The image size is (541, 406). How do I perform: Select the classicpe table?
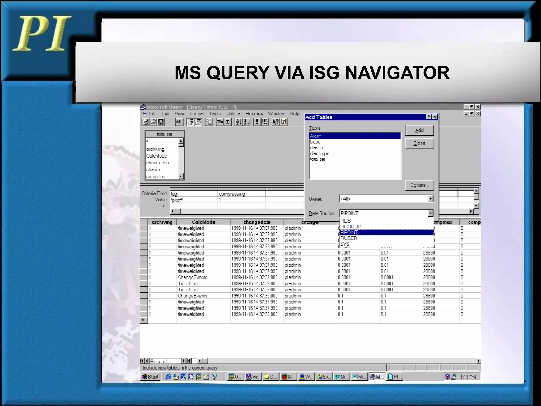(x=355, y=153)
